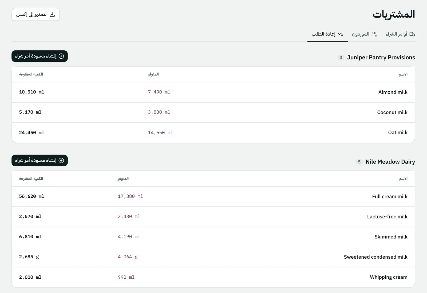The height and width of the screenshot is (293, 427).
Task: Select the Lactose-free milk row name
Action: 387,217
